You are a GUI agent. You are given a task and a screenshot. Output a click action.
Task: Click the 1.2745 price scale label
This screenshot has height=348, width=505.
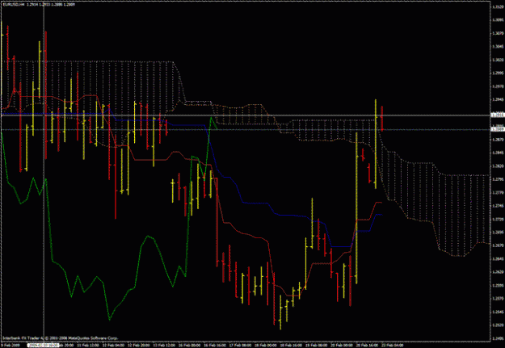[497, 205]
